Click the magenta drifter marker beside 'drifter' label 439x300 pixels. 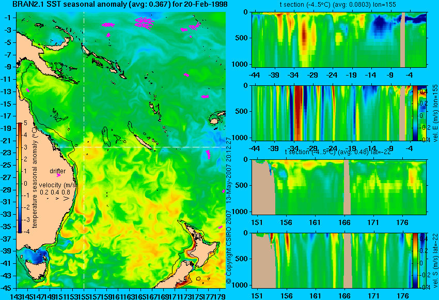pyautogui.click(x=58, y=175)
